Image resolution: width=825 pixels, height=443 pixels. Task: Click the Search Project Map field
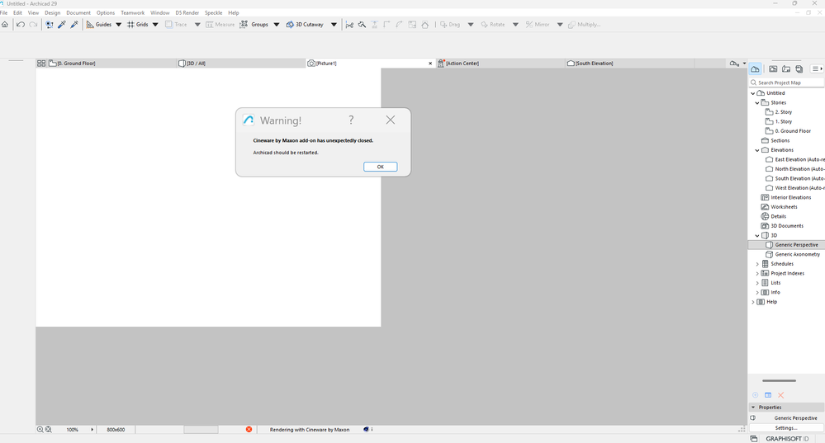(x=786, y=82)
